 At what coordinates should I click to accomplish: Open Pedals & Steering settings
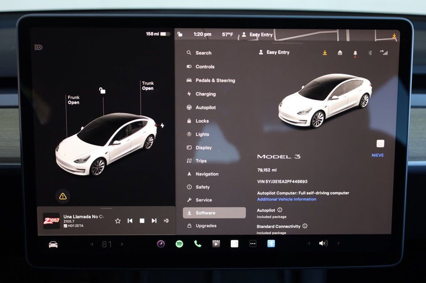211,81
